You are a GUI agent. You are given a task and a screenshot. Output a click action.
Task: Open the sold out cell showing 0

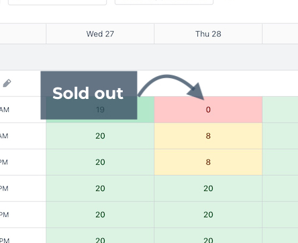[x=208, y=110]
